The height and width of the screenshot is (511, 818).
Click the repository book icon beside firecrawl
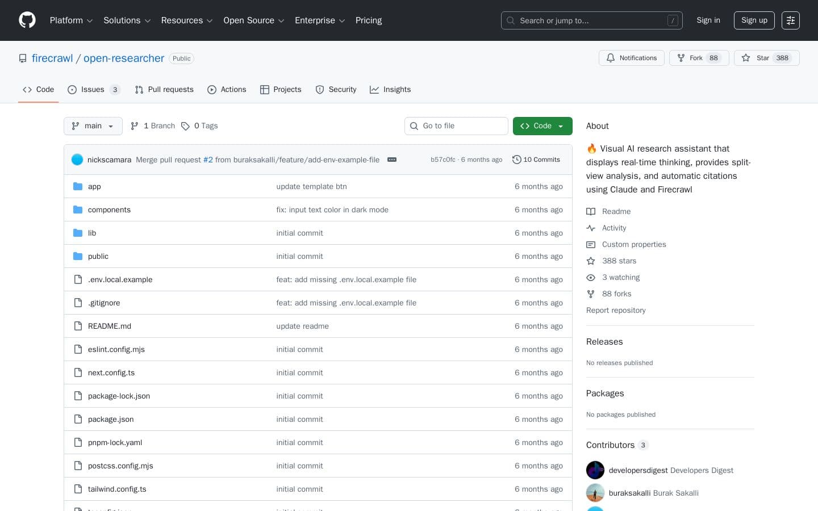click(x=23, y=58)
